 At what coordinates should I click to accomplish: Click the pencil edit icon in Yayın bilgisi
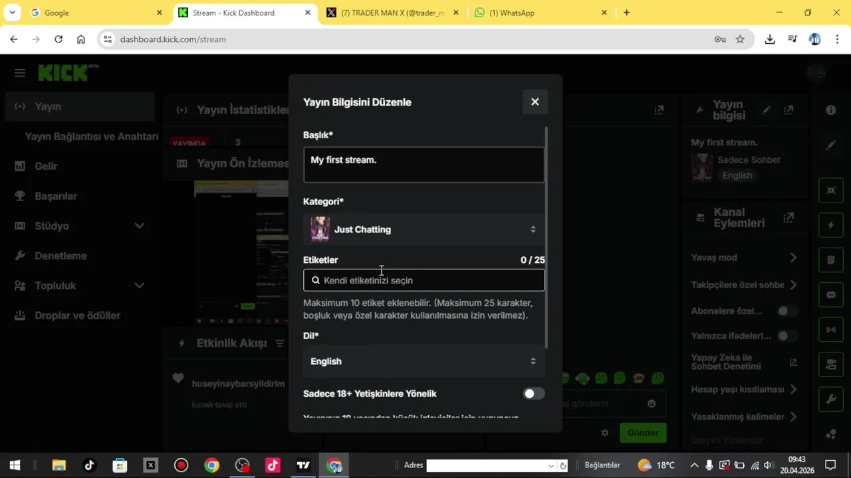coord(767,110)
